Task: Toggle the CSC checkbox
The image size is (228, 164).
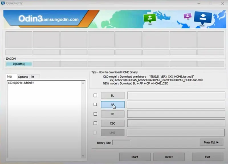Action: pos(95,123)
